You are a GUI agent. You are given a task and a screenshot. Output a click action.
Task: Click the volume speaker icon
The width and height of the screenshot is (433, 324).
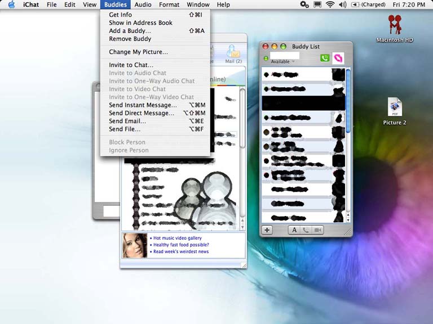[x=342, y=4]
